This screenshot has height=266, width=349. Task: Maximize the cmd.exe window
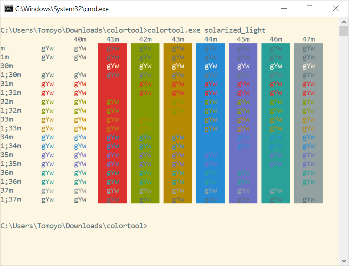click(309, 9)
